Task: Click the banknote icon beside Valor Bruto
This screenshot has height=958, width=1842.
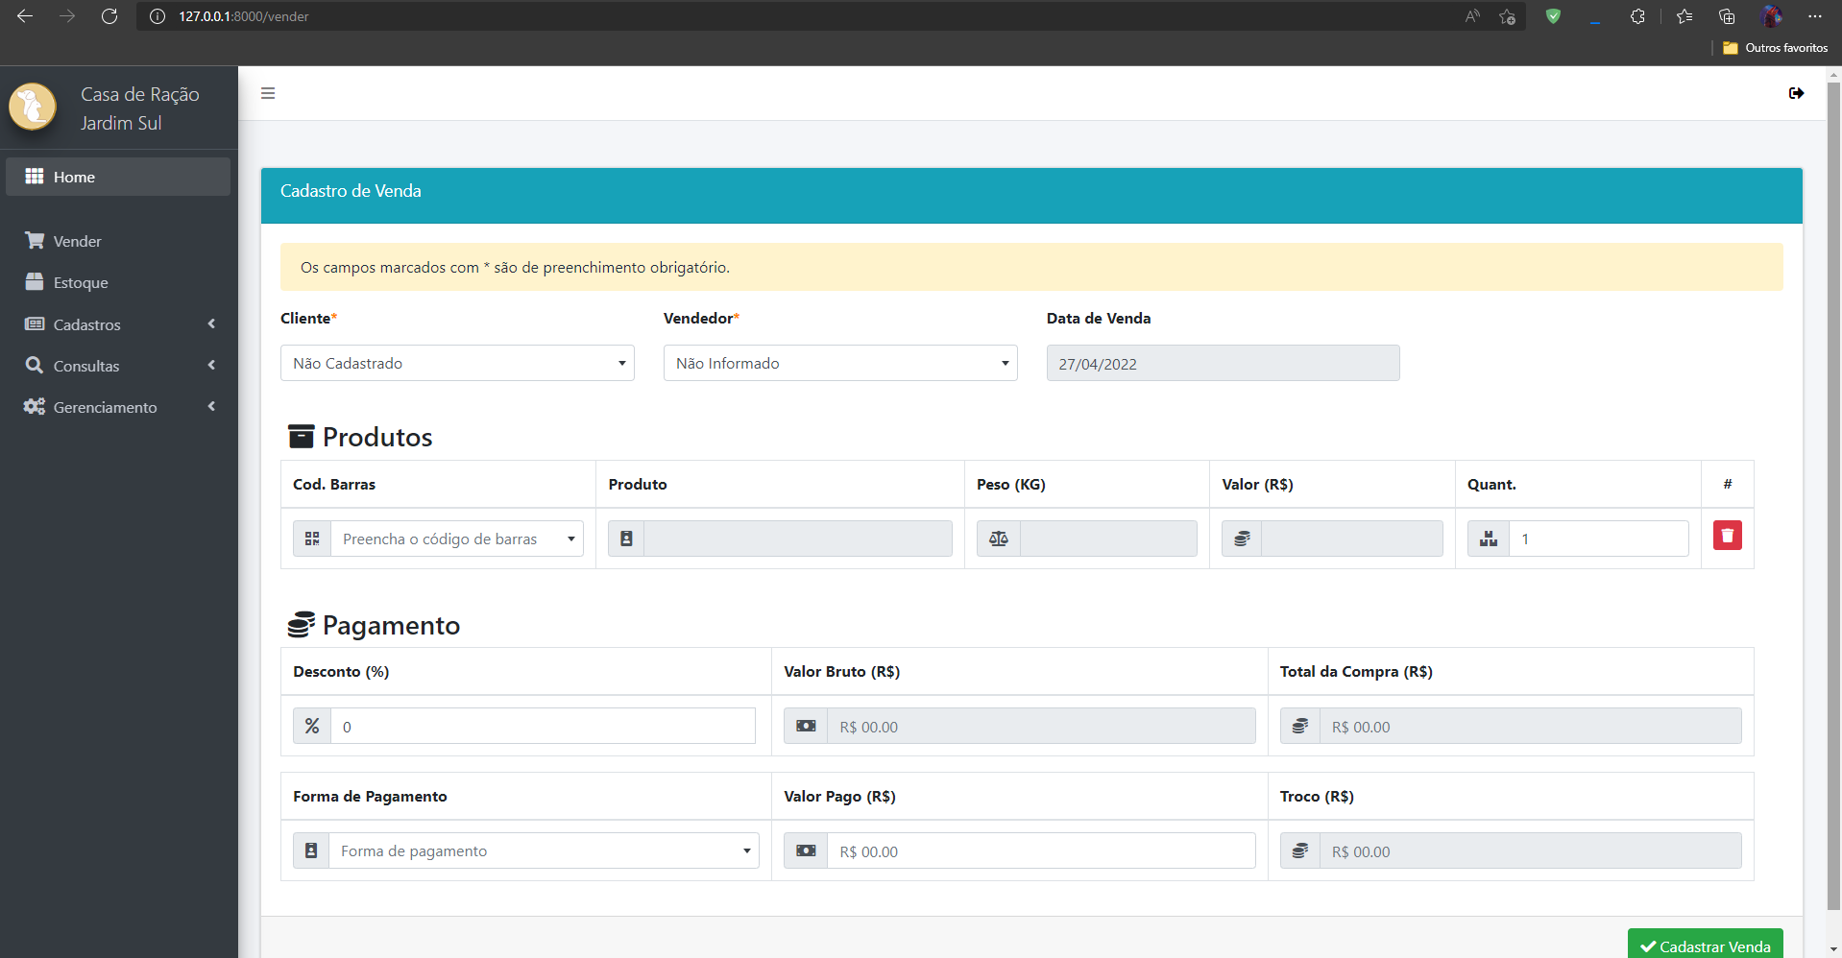Action: click(806, 726)
